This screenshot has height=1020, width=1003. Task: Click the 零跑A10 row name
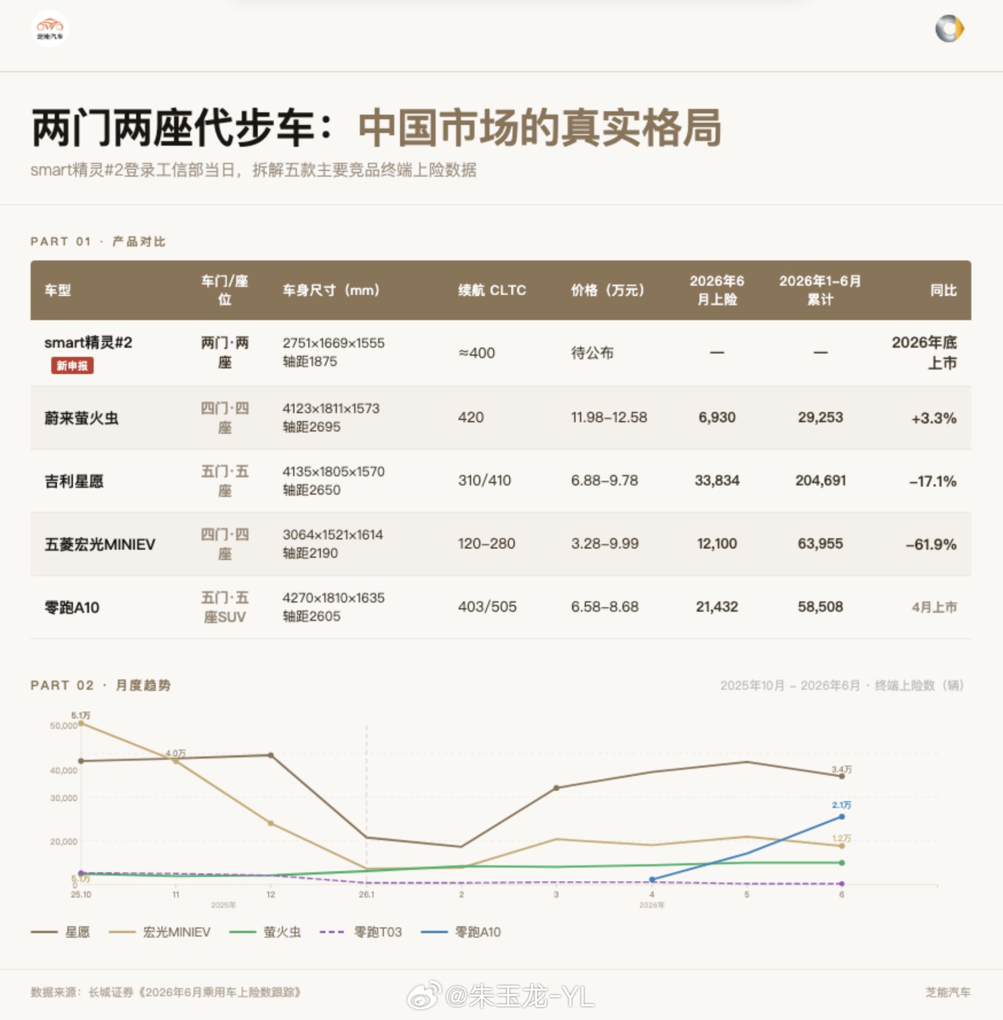(x=72, y=608)
